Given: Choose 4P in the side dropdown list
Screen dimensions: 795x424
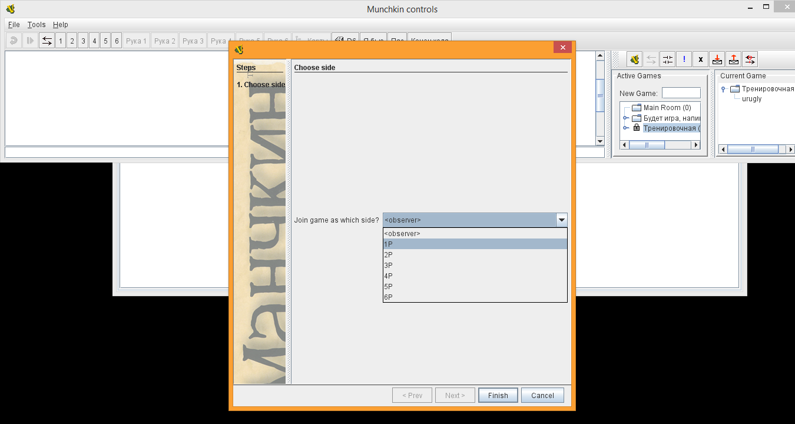Looking at the screenshot, I should [x=475, y=276].
